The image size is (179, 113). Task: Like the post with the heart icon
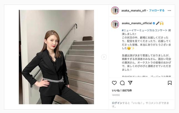114,83
